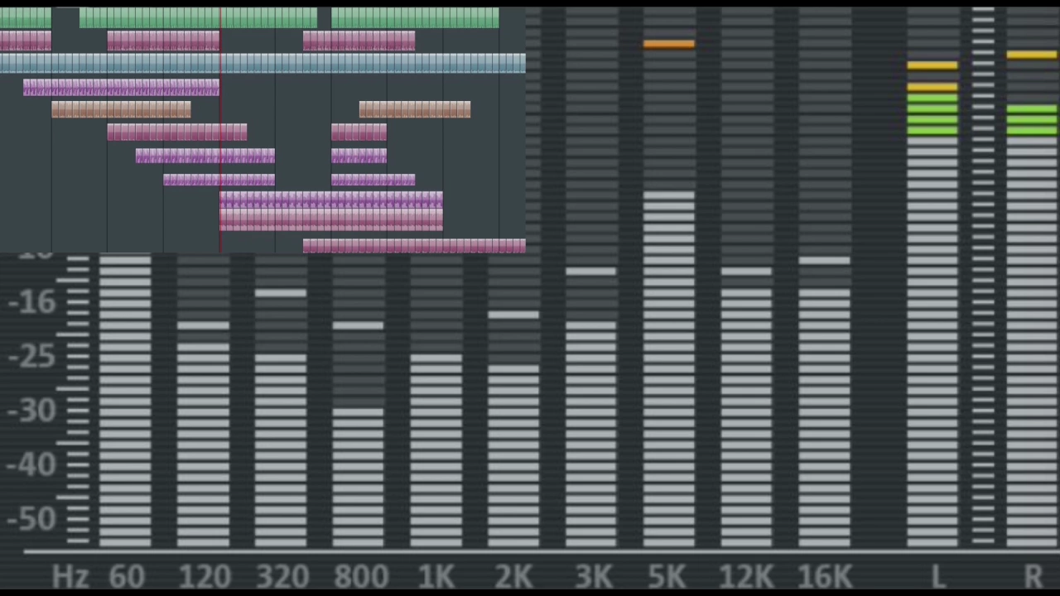The image size is (1060, 596).
Task: Select the longer tan clip on the left
Action: tap(121, 109)
